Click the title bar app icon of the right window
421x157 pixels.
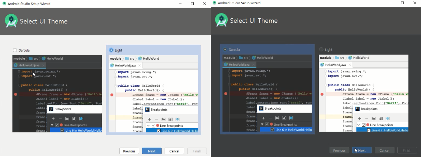214,3
